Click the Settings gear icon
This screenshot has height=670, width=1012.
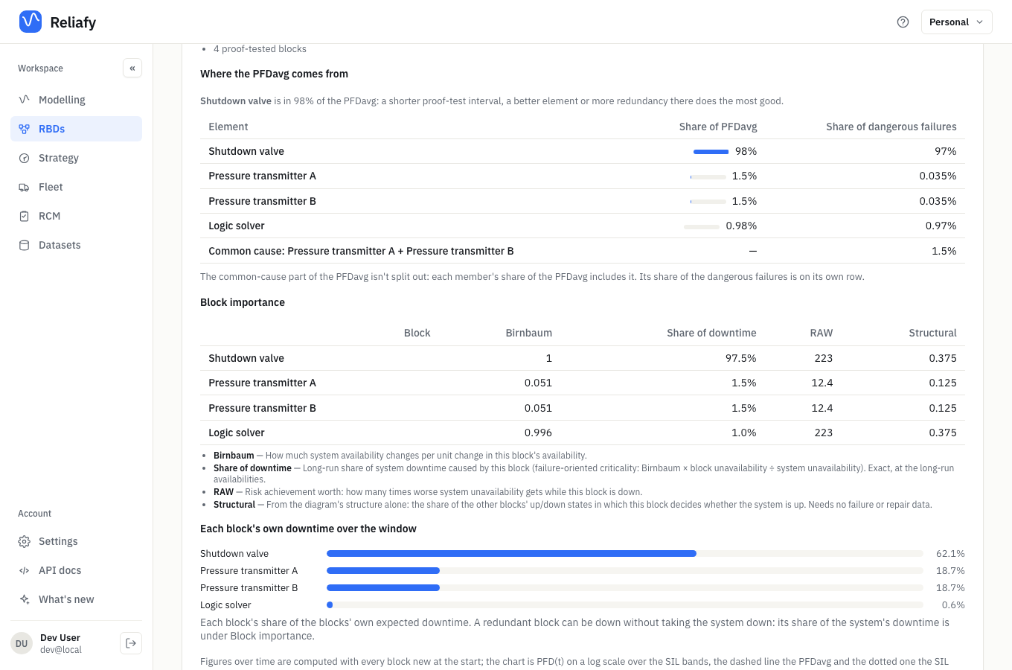pos(24,541)
